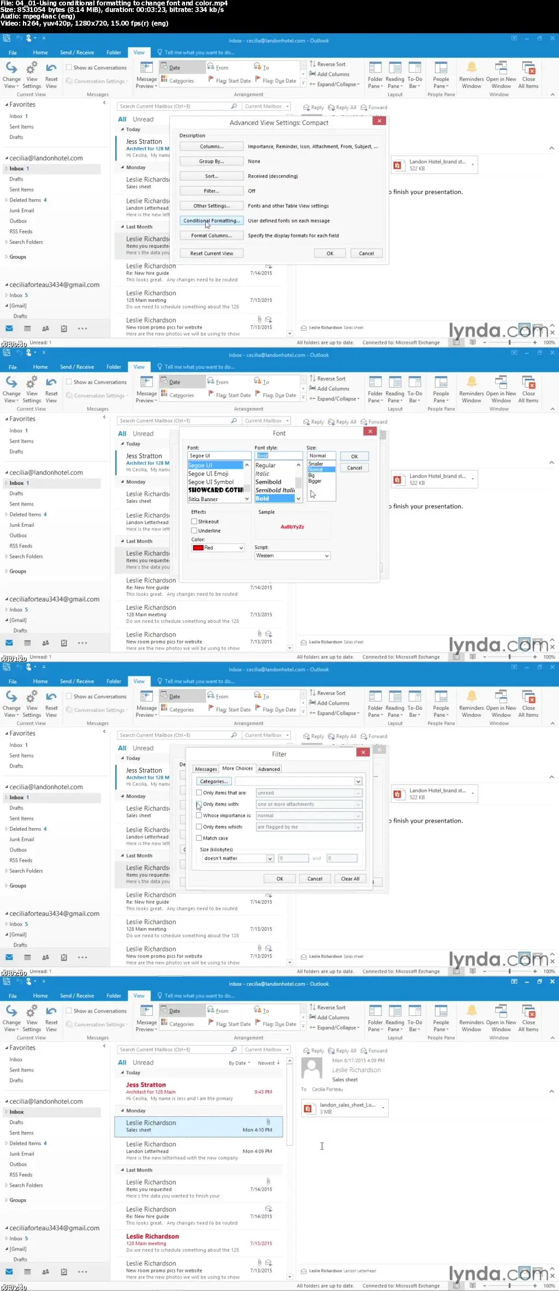559x1291 pixels.
Task: Click Clear All in the Filter dialog
Action: click(x=350, y=879)
